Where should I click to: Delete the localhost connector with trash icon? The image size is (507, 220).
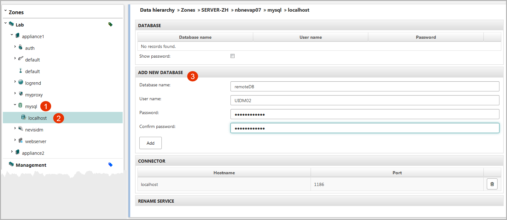click(492, 184)
